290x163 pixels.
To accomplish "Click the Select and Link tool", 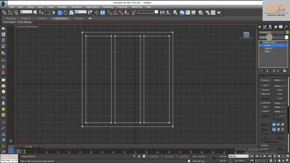I will click(4, 13).
